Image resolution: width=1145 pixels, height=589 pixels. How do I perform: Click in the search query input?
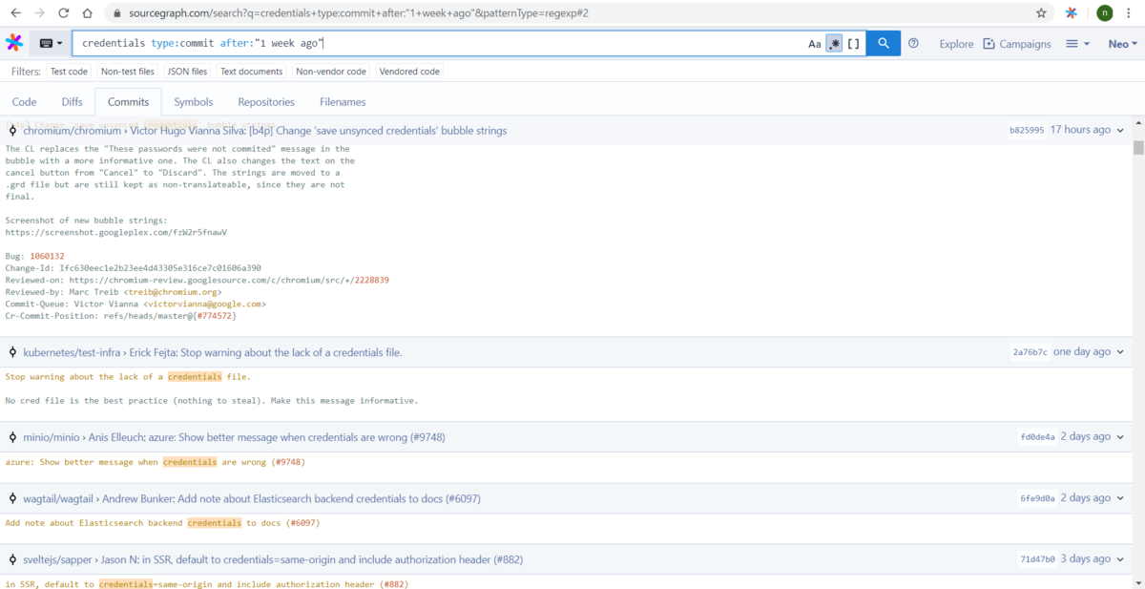pyautogui.click(x=439, y=43)
